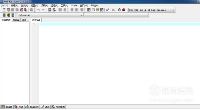Select the 未命名1 editor tab

(36, 20)
